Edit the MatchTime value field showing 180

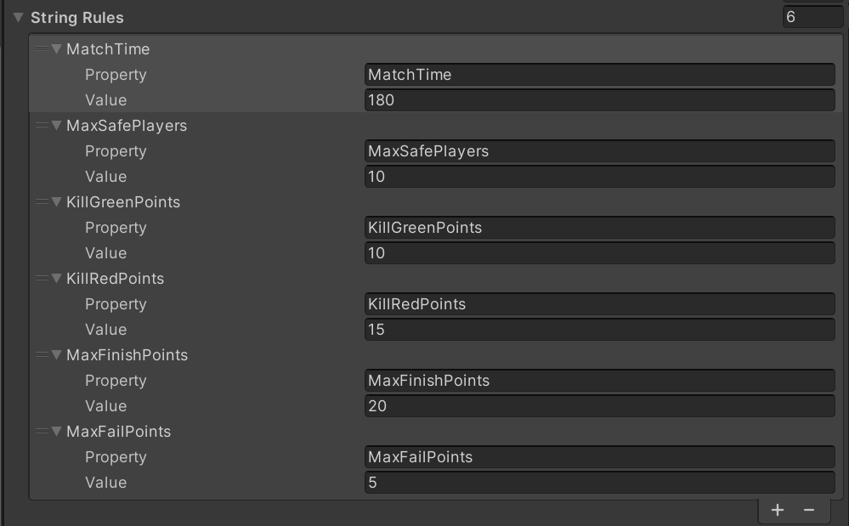click(599, 100)
